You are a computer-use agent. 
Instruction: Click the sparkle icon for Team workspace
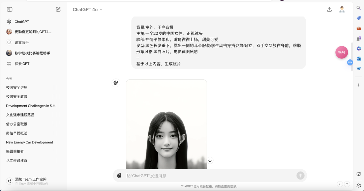[x=9, y=181]
